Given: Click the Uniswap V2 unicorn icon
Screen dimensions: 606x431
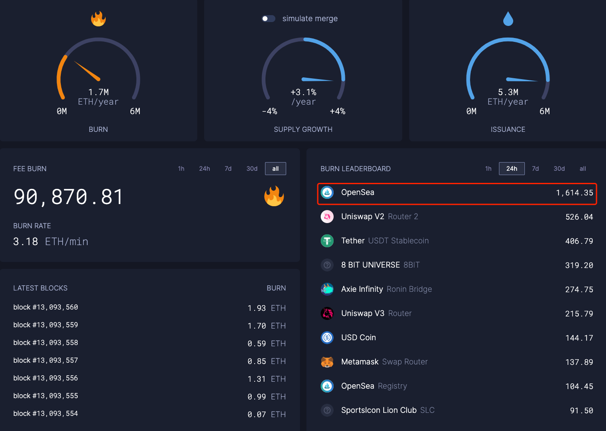Looking at the screenshot, I should click(327, 217).
